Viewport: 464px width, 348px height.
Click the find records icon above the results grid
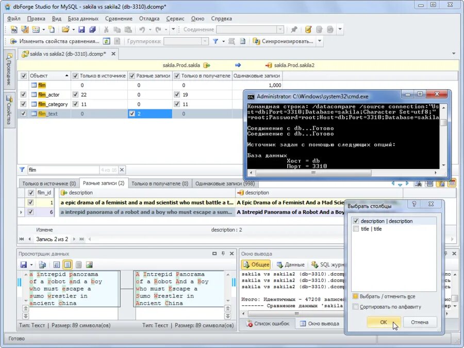pos(418,184)
